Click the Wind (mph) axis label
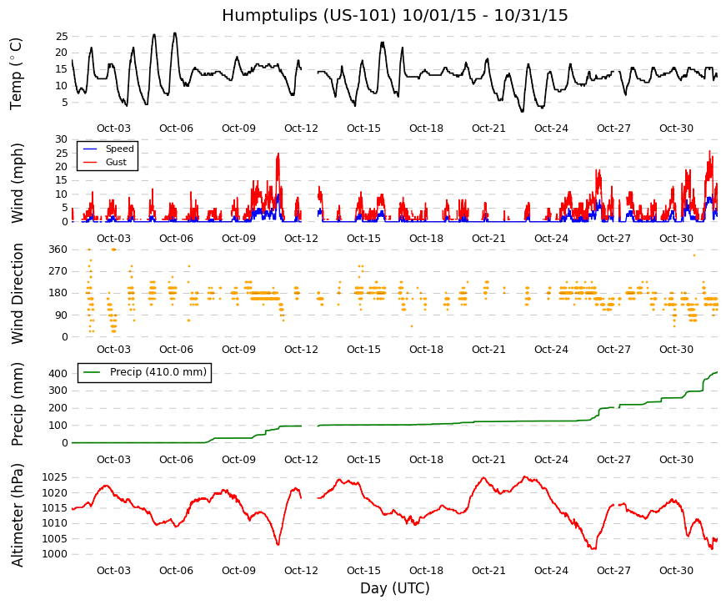Viewport: 726px width, 605px height. pyautogui.click(x=18, y=183)
